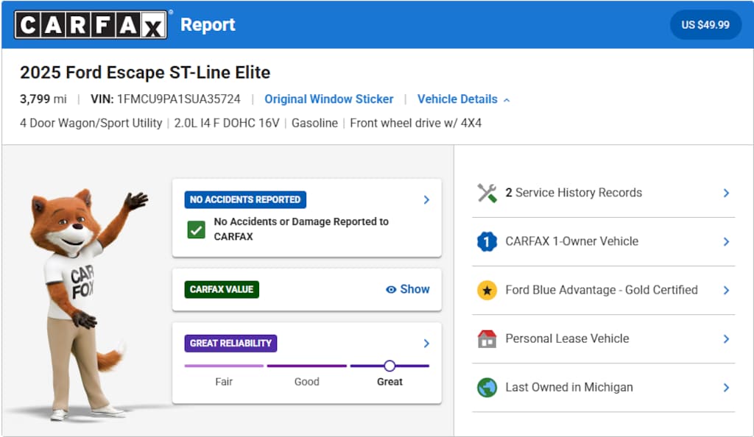The width and height of the screenshot is (754, 437).
Task: Show the CARFAX value
Action: point(408,289)
